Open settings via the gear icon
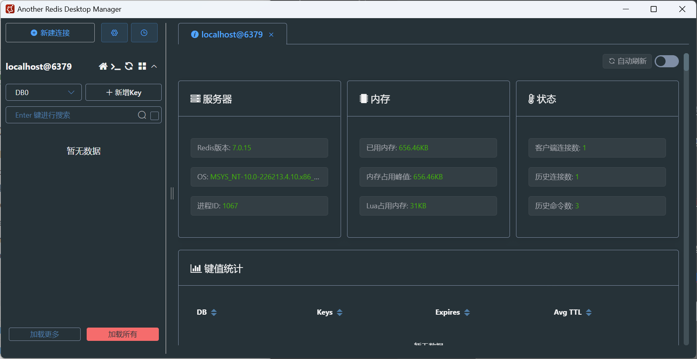 (114, 33)
